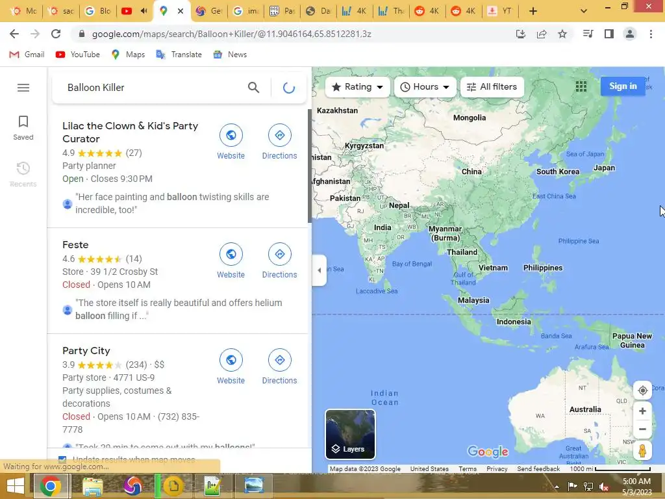Bookmark this page with the star

click(562, 34)
